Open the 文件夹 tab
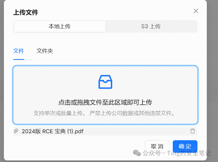The width and height of the screenshot is (218, 162). 45,51
